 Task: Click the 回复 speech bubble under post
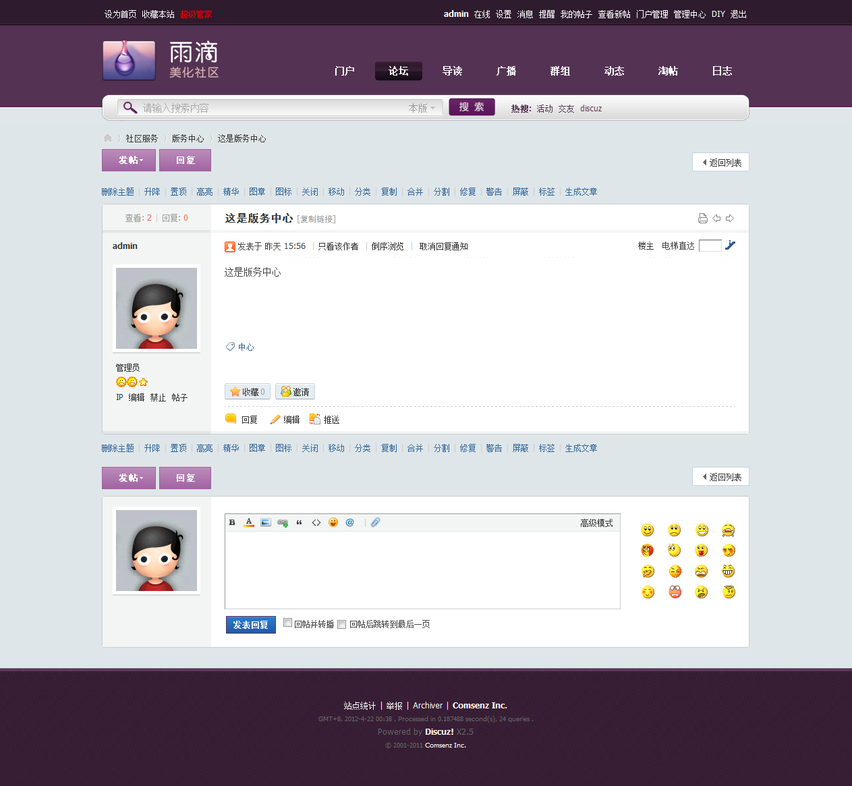tap(242, 420)
